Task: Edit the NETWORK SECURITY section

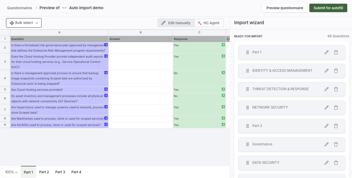Action: [x=326, y=108]
